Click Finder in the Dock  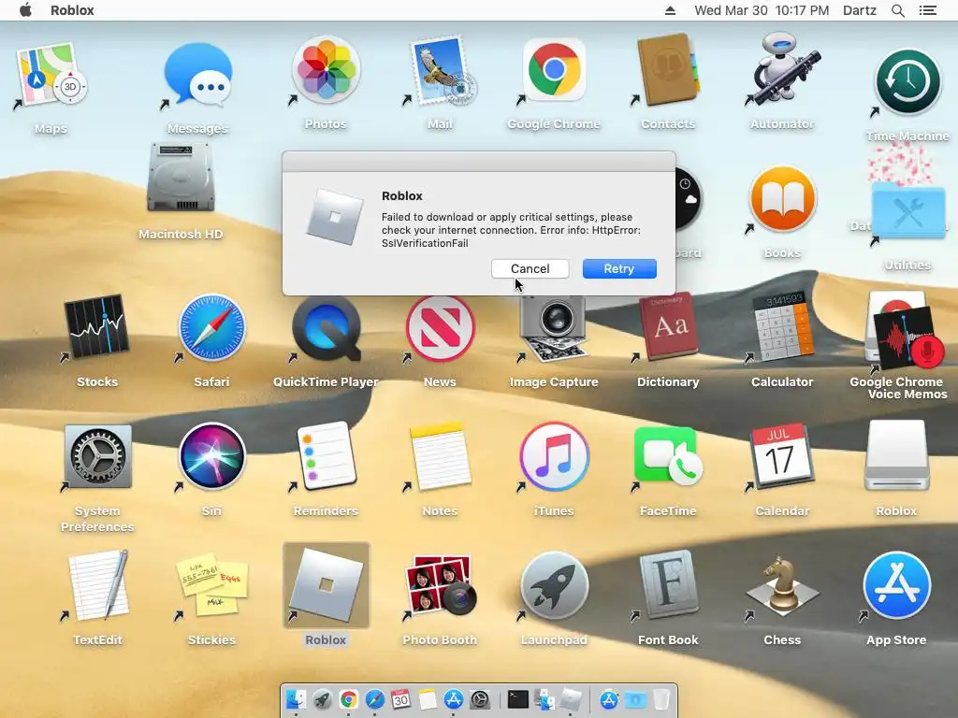[296, 699]
